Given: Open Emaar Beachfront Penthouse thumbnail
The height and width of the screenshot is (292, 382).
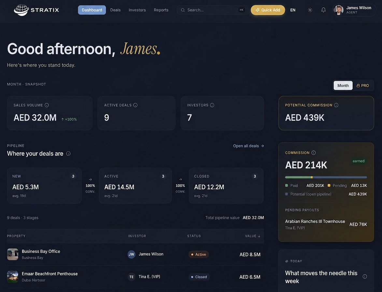Looking at the screenshot, I should click(x=13, y=277).
